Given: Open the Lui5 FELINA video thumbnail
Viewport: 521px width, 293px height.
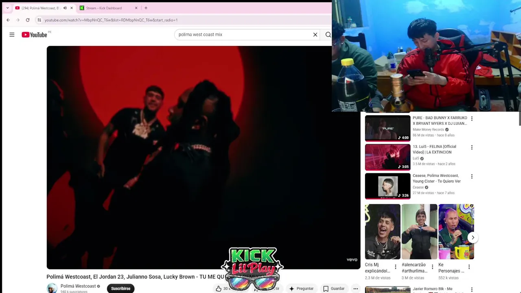Looking at the screenshot, I should [387, 157].
